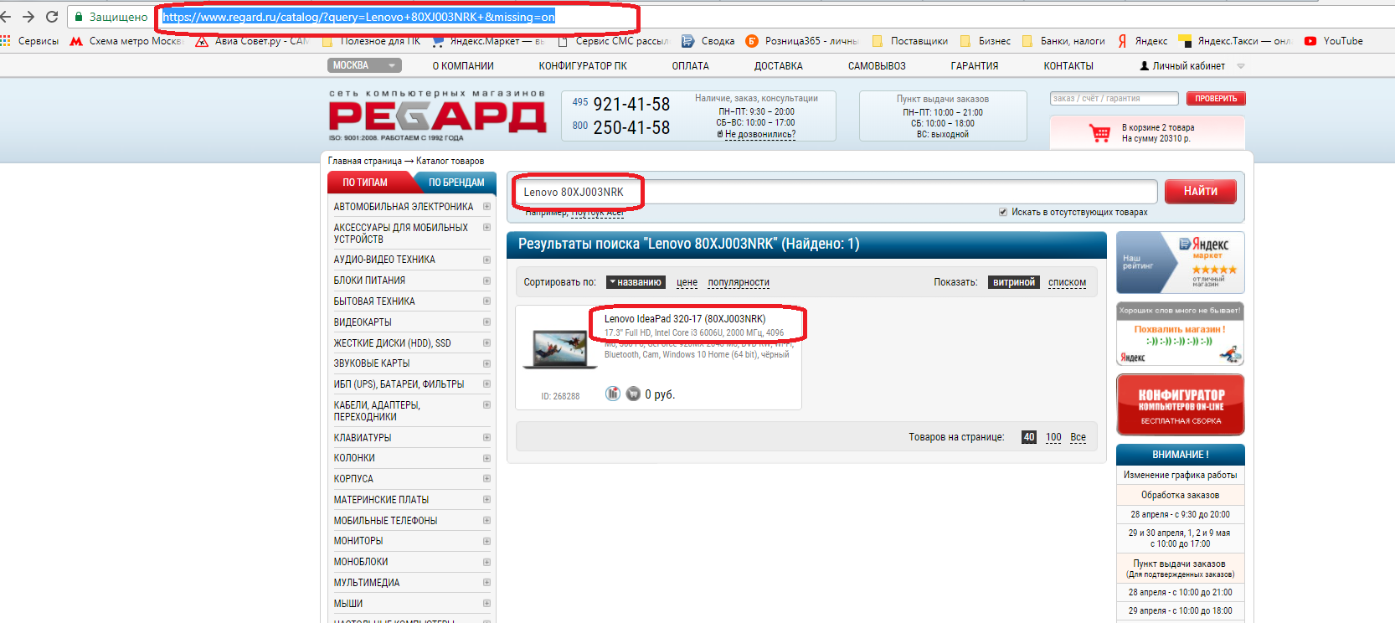Open the МОСКВА city dropdown
Viewport: 1395px width, 623px height.
365,65
